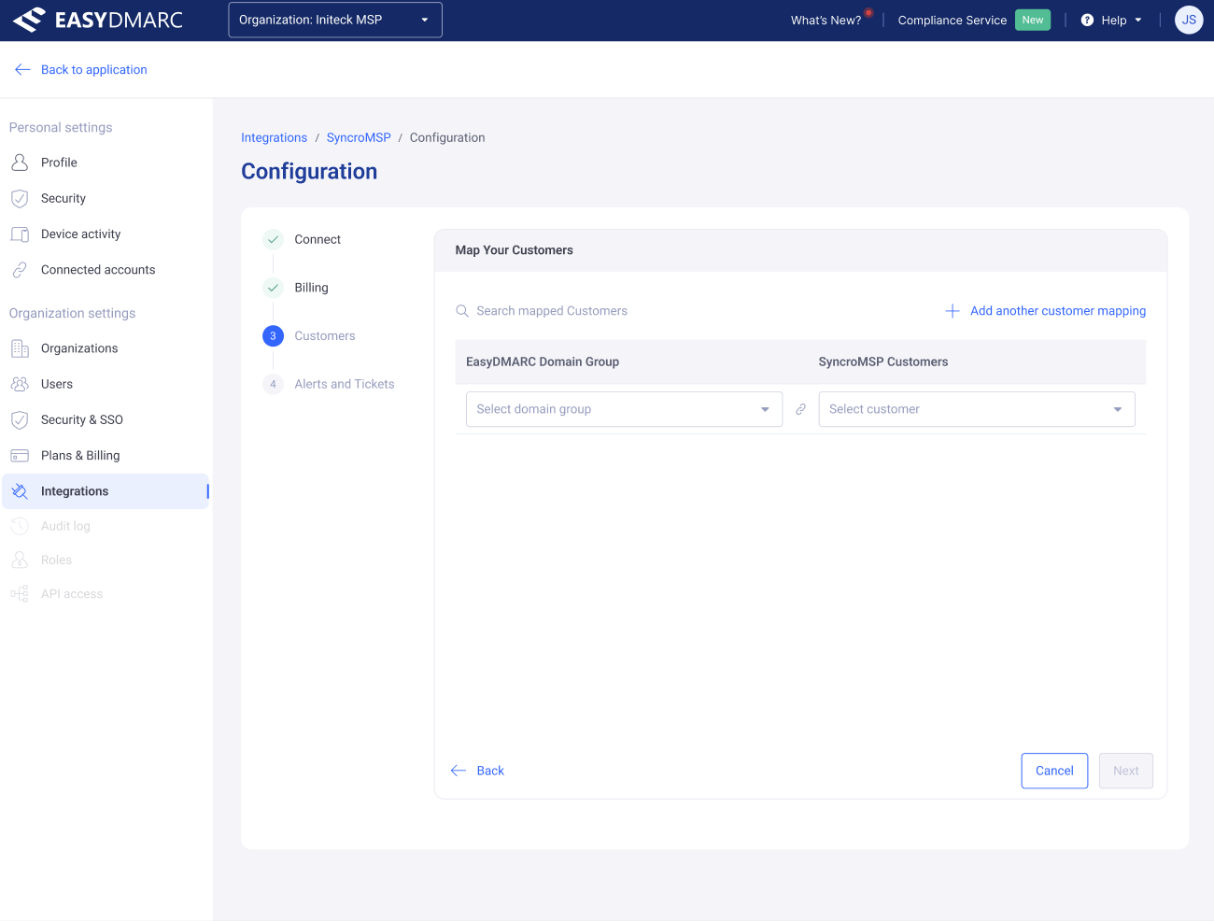Click the Profile person icon
This screenshot has width=1214, height=921.
pos(20,163)
